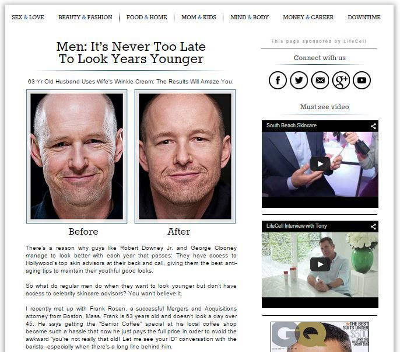The image size is (400, 352).
Task: Open Money & Career section
Action: (x=308, y=18)
